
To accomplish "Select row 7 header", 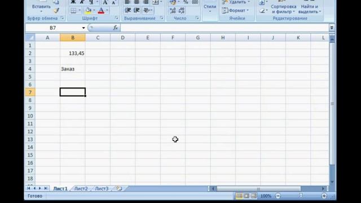I will (x=30, y=92).
